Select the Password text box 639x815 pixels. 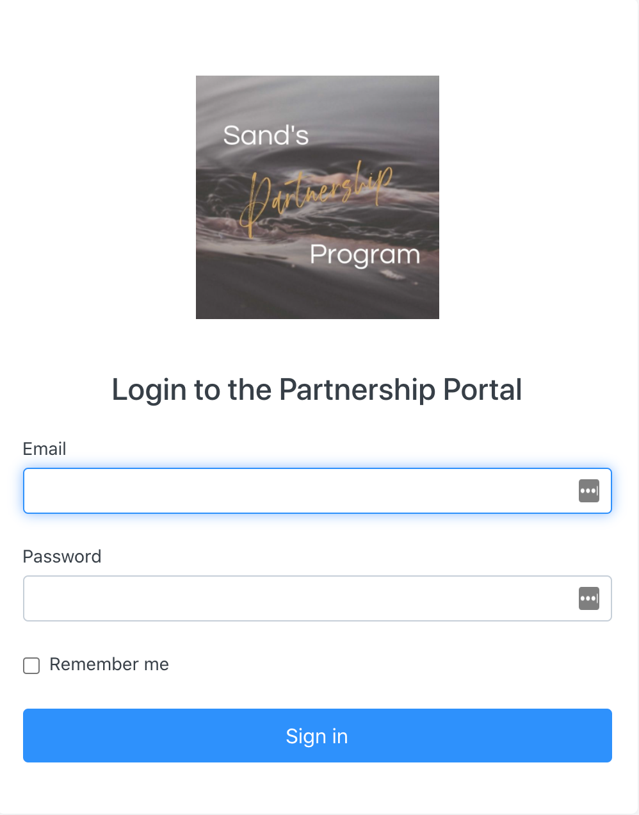tap(295, 598)
